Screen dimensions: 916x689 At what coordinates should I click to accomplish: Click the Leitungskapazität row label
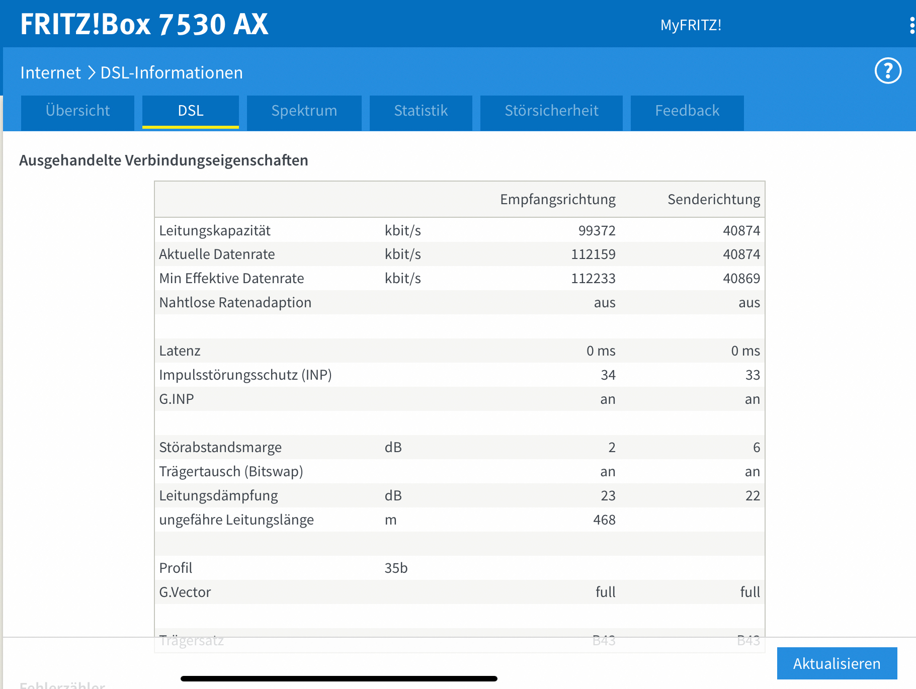pyautogui.click(x=215, y=230)
